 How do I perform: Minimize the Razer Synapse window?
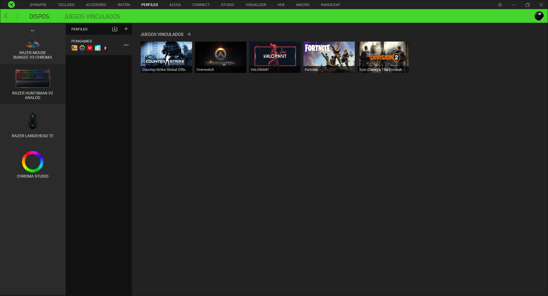514,5
